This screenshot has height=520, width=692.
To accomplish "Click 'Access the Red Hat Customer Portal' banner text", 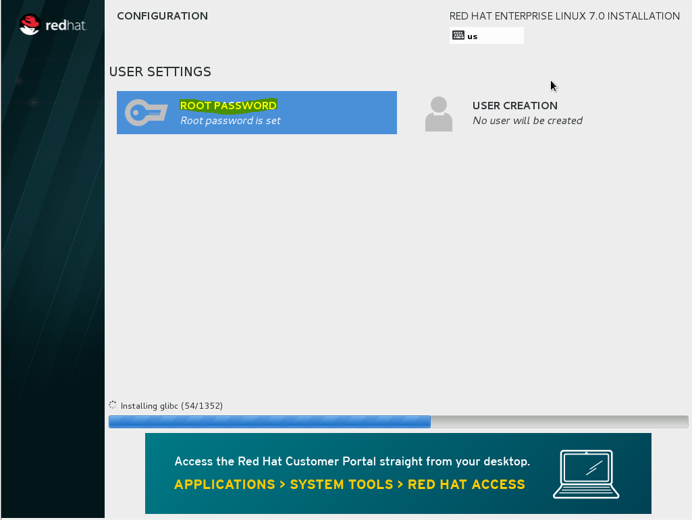I will (x=352, y=461).
